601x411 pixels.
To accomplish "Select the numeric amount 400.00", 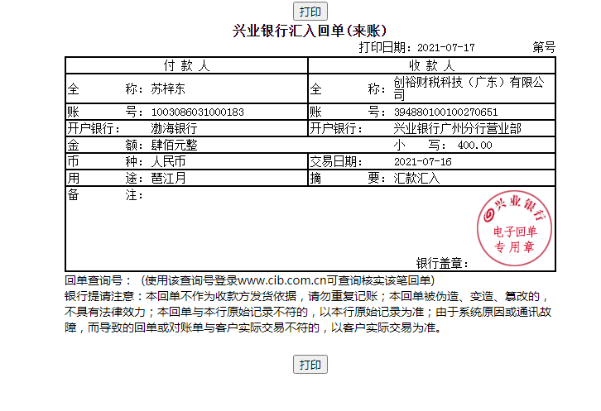I will (474, 146).
